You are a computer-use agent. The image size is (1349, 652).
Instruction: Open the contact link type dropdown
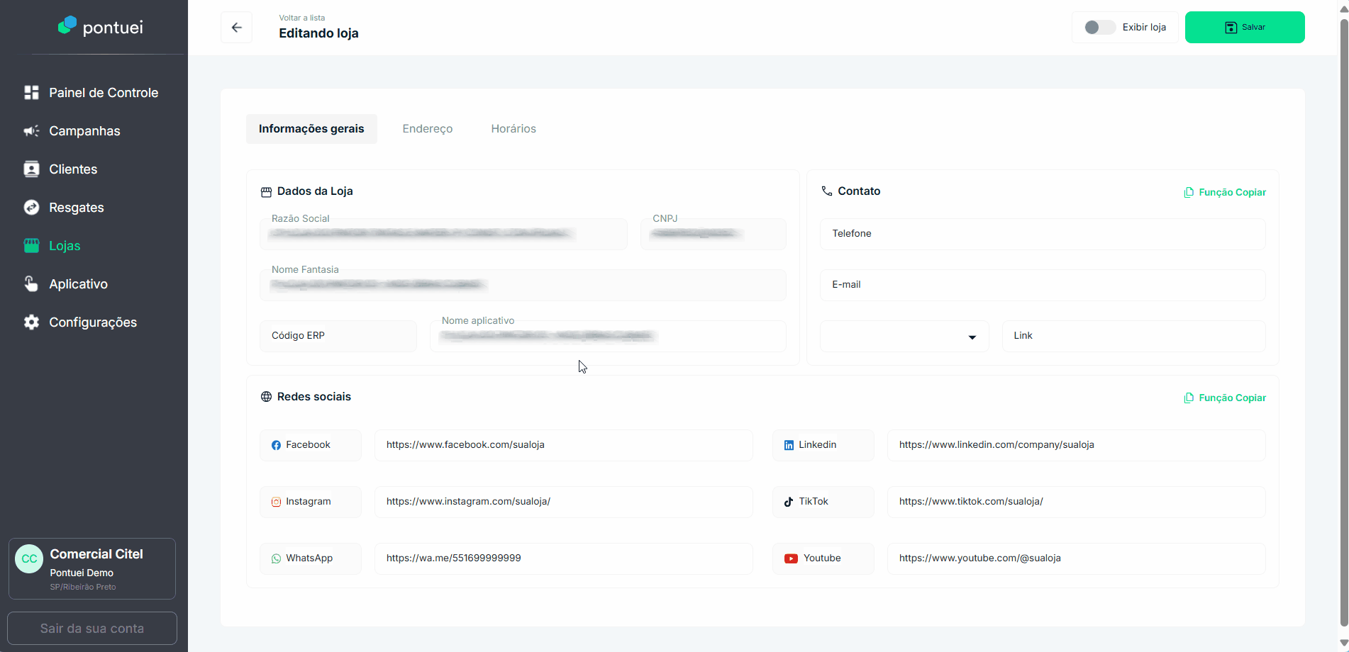pyautogui.click(x=904, y=337)
